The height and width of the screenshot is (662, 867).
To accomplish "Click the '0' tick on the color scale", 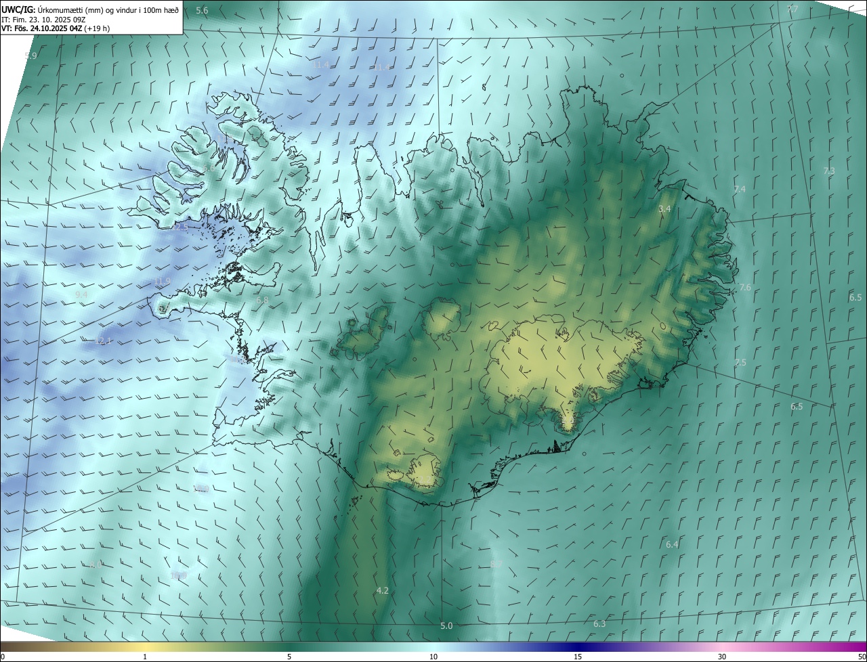I will [3, 657].
